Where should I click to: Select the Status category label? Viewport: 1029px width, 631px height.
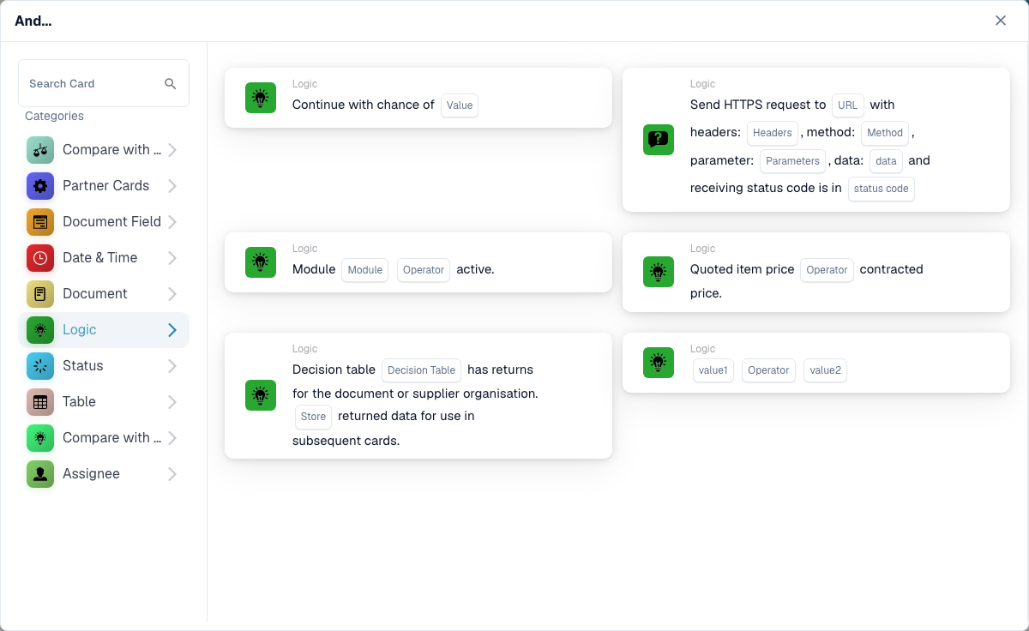click(x=83, y=366)
